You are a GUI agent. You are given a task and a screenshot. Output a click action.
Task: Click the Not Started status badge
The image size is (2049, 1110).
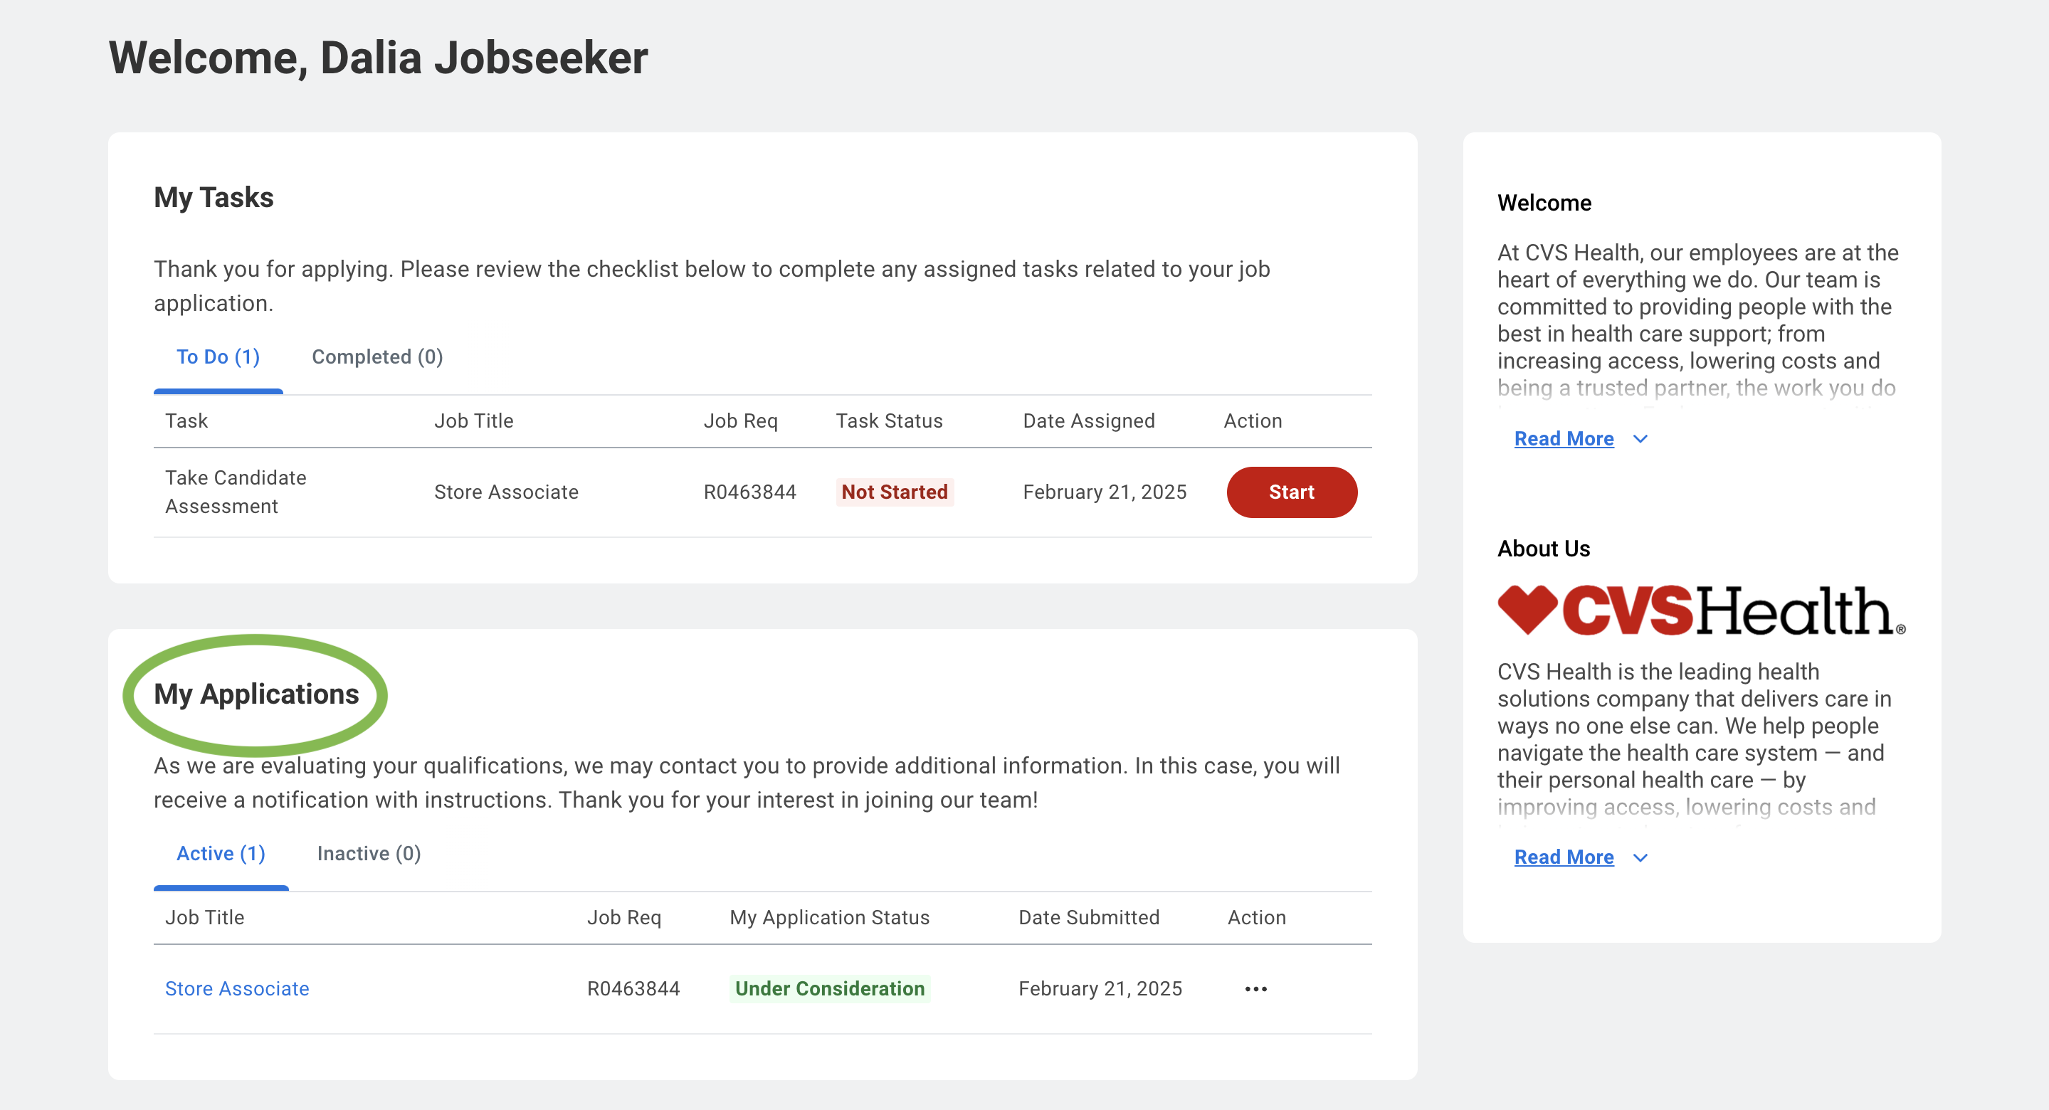pyautogui.click(x=894, y=492)
